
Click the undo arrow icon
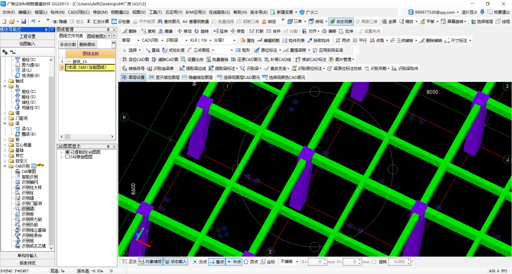[x=33, y=21]
